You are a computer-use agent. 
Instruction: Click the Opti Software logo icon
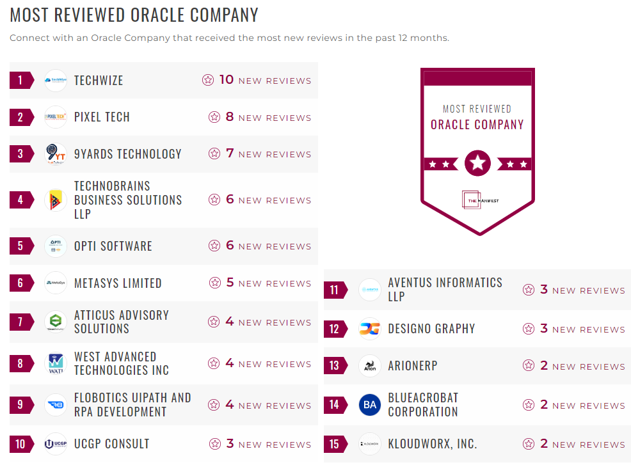(56, 246)
